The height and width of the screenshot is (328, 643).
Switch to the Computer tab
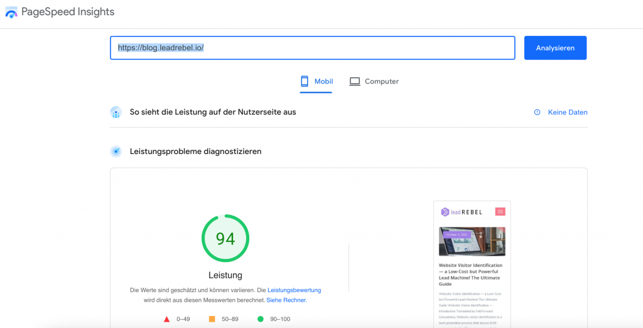click(374, 81)
